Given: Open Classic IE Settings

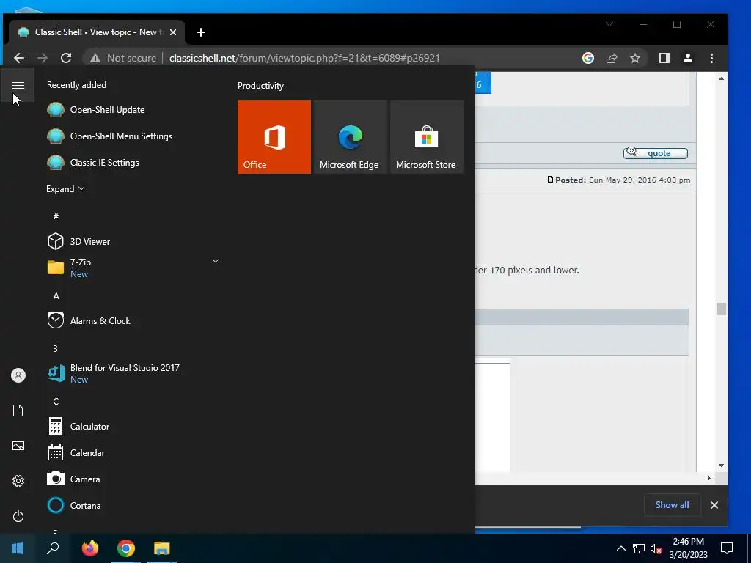Looking at the screenshot, I should tap(93, 162).
